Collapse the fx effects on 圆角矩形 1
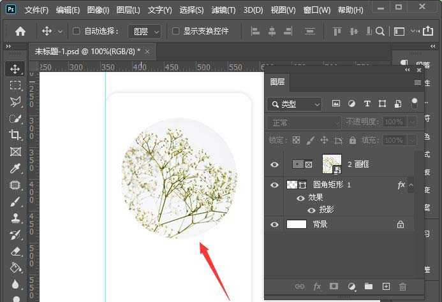This screenshot has height=302, width=442. (x=411, y=185)
